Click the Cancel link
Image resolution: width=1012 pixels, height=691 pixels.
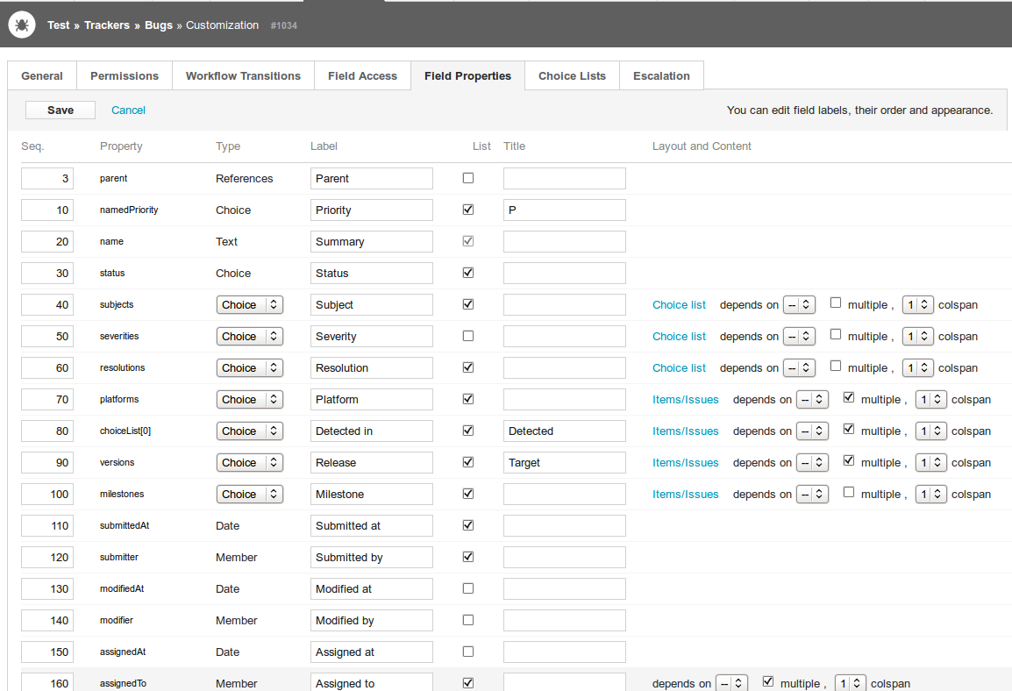[x=128, y=110]
